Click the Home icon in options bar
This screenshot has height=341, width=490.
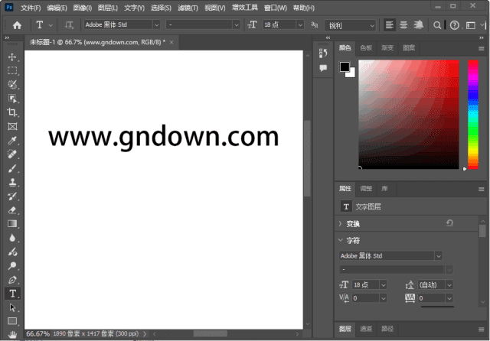click(x=17, y=25)
